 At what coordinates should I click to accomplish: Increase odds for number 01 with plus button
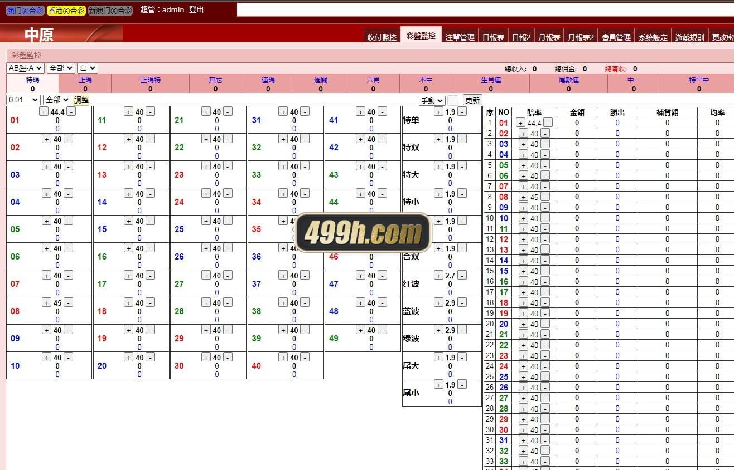click(44, 111)
